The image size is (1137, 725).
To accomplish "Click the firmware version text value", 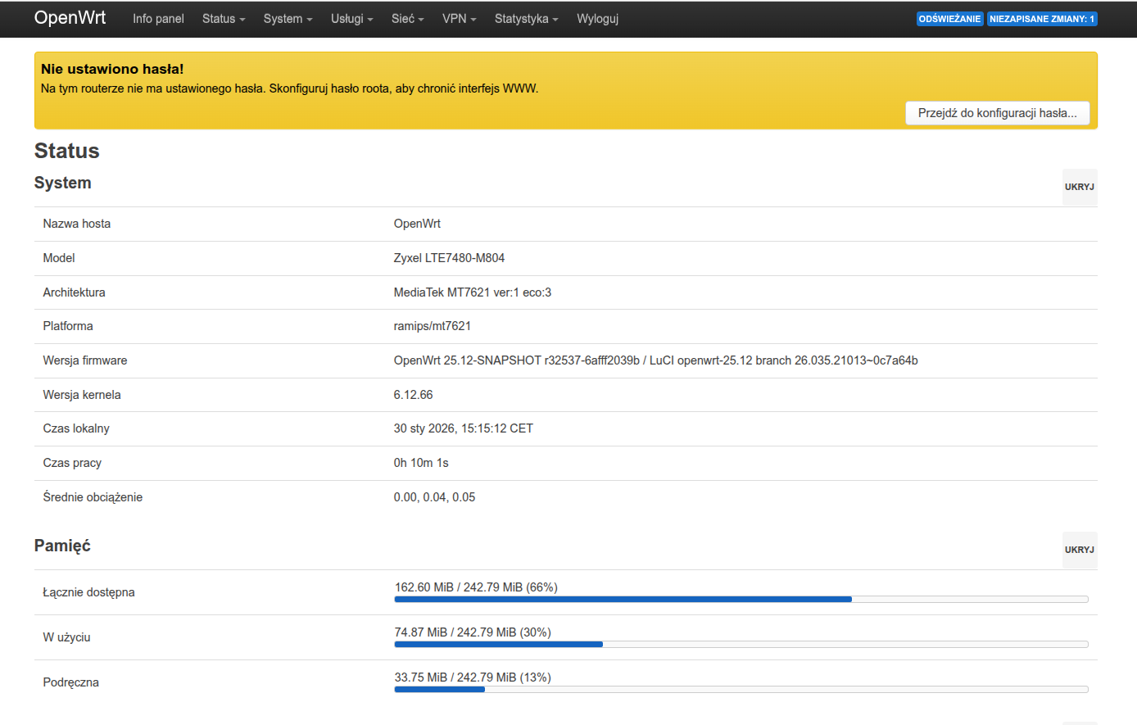I will [x=655, y=360].
